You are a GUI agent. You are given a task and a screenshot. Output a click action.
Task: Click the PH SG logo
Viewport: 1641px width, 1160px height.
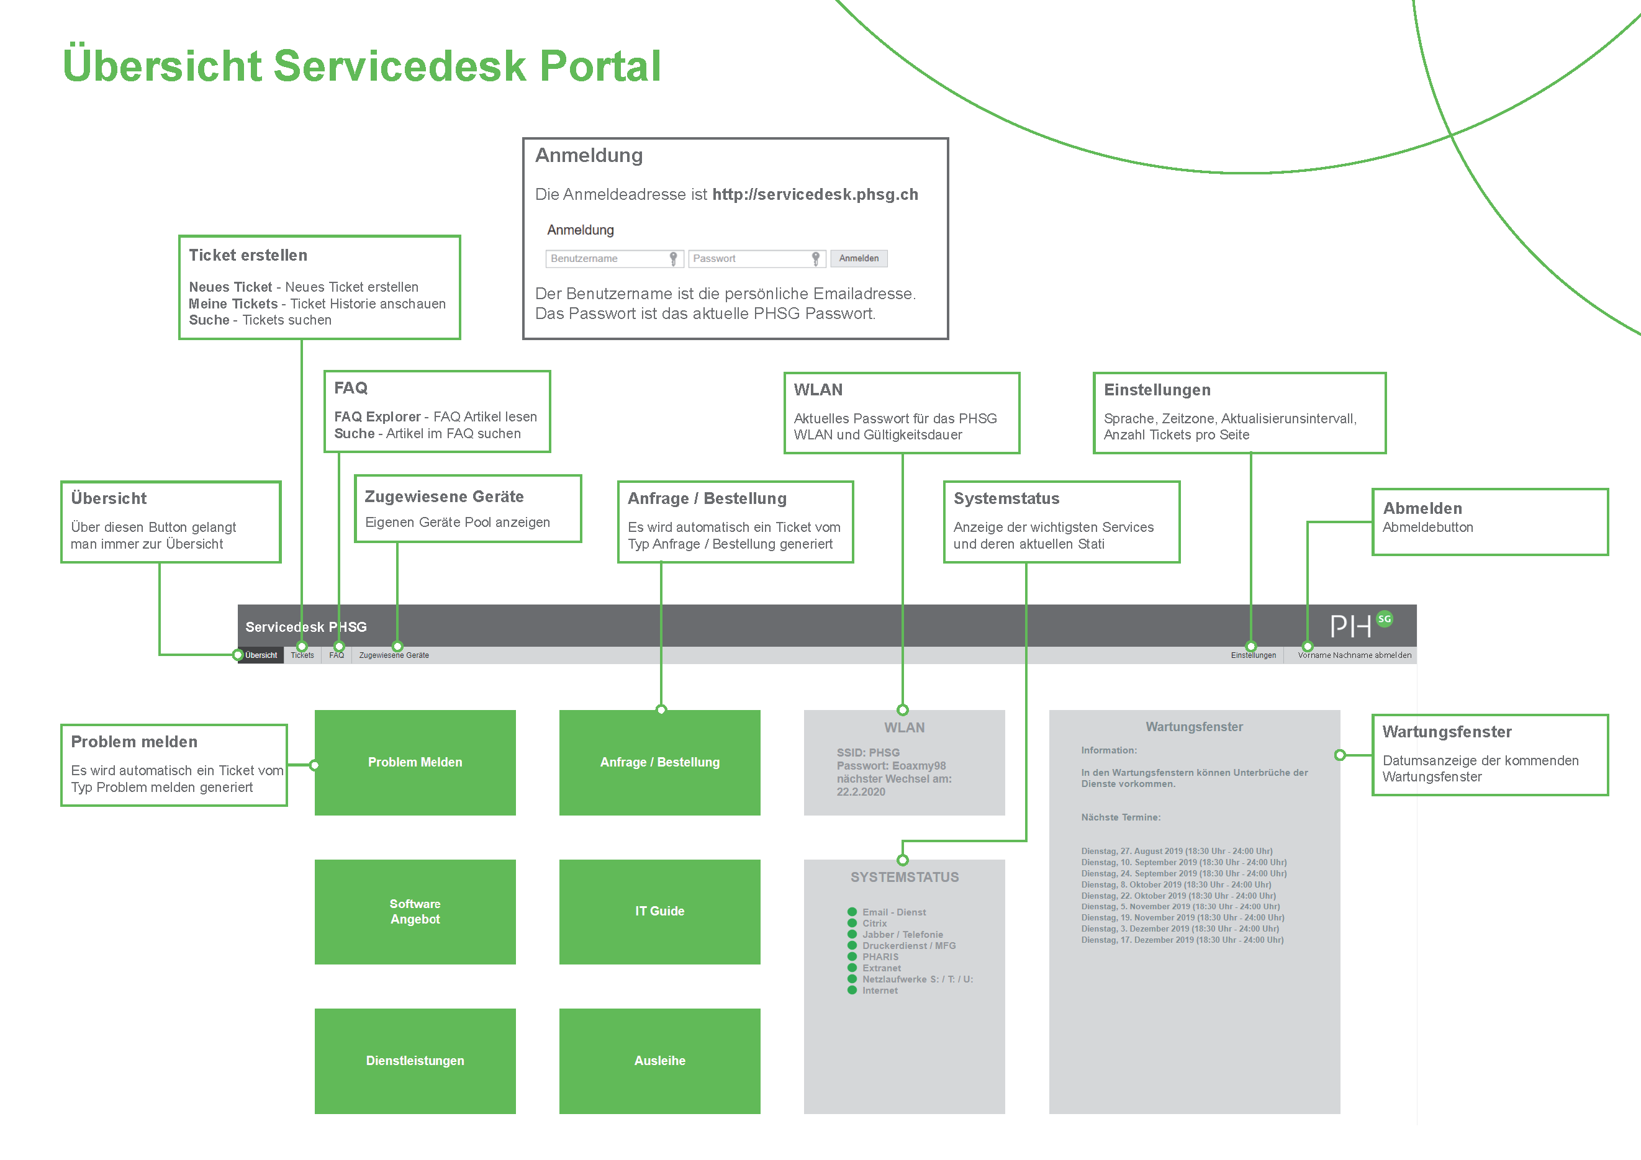coord(1362,625)
